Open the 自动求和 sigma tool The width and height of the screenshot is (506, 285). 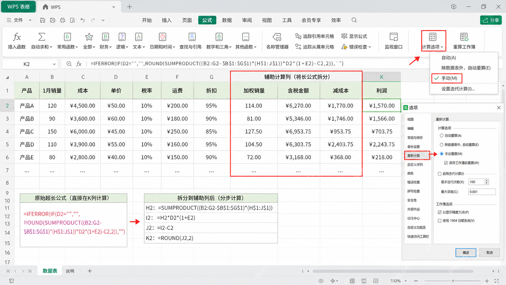pos(42,37)
